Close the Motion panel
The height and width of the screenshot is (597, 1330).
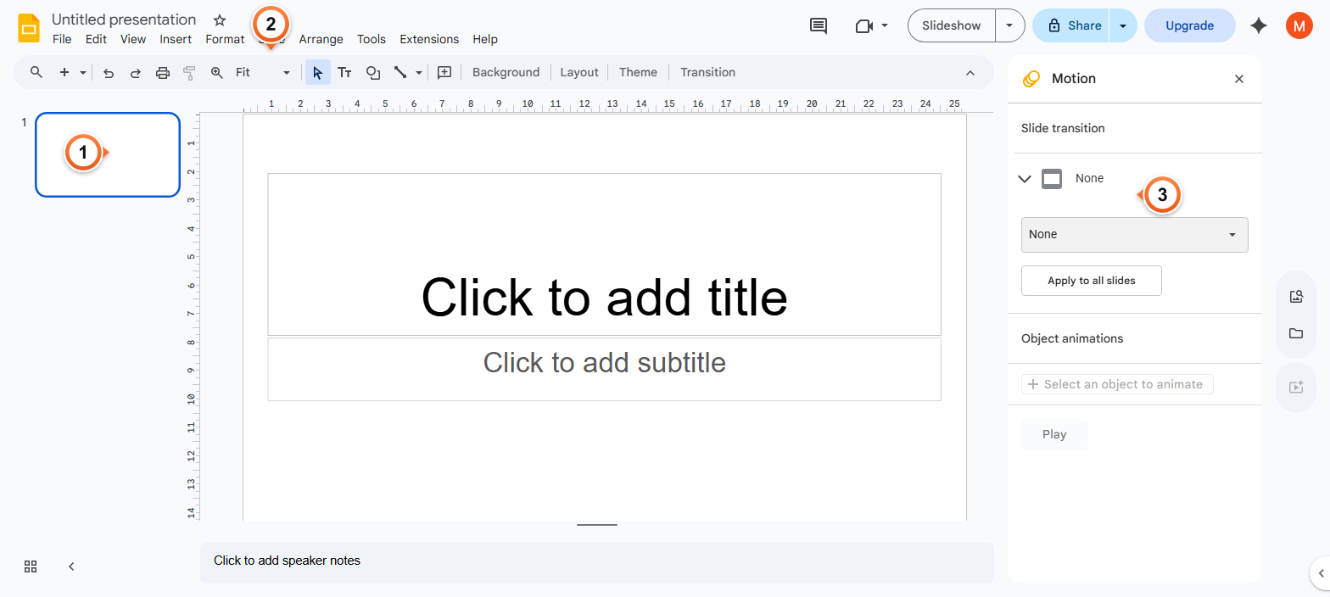(x=1239, y=79)
